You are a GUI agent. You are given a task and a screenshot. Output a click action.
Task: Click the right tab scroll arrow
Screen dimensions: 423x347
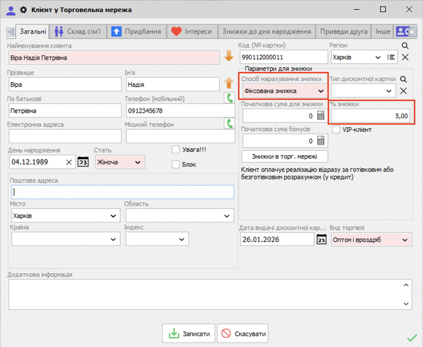click(x=413, y=32)
